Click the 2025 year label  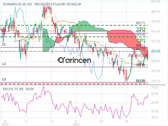click(5, 124)
